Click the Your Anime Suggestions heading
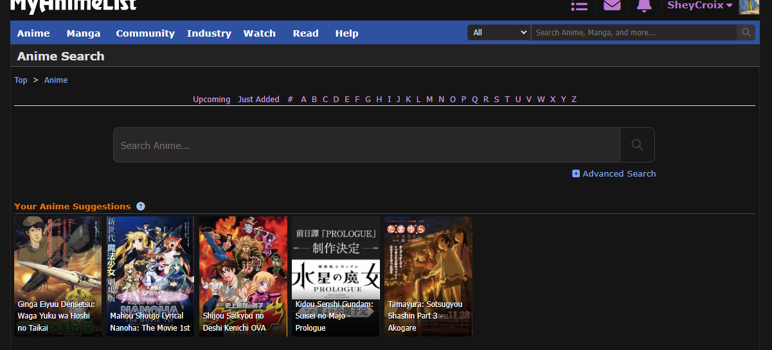The width and height of the screenshot is (772, 350). point(73,206)
